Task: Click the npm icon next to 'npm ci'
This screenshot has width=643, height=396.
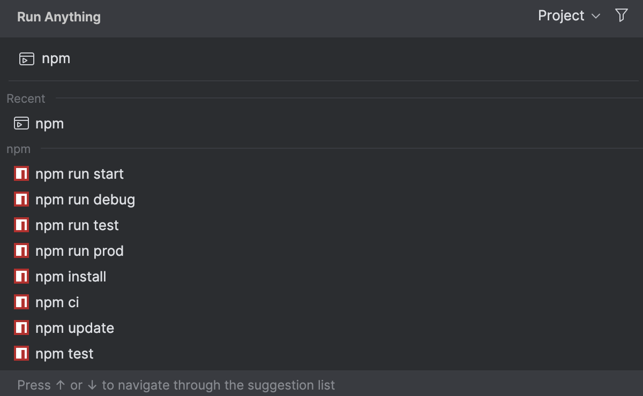Action: click(x=21, y=302)
